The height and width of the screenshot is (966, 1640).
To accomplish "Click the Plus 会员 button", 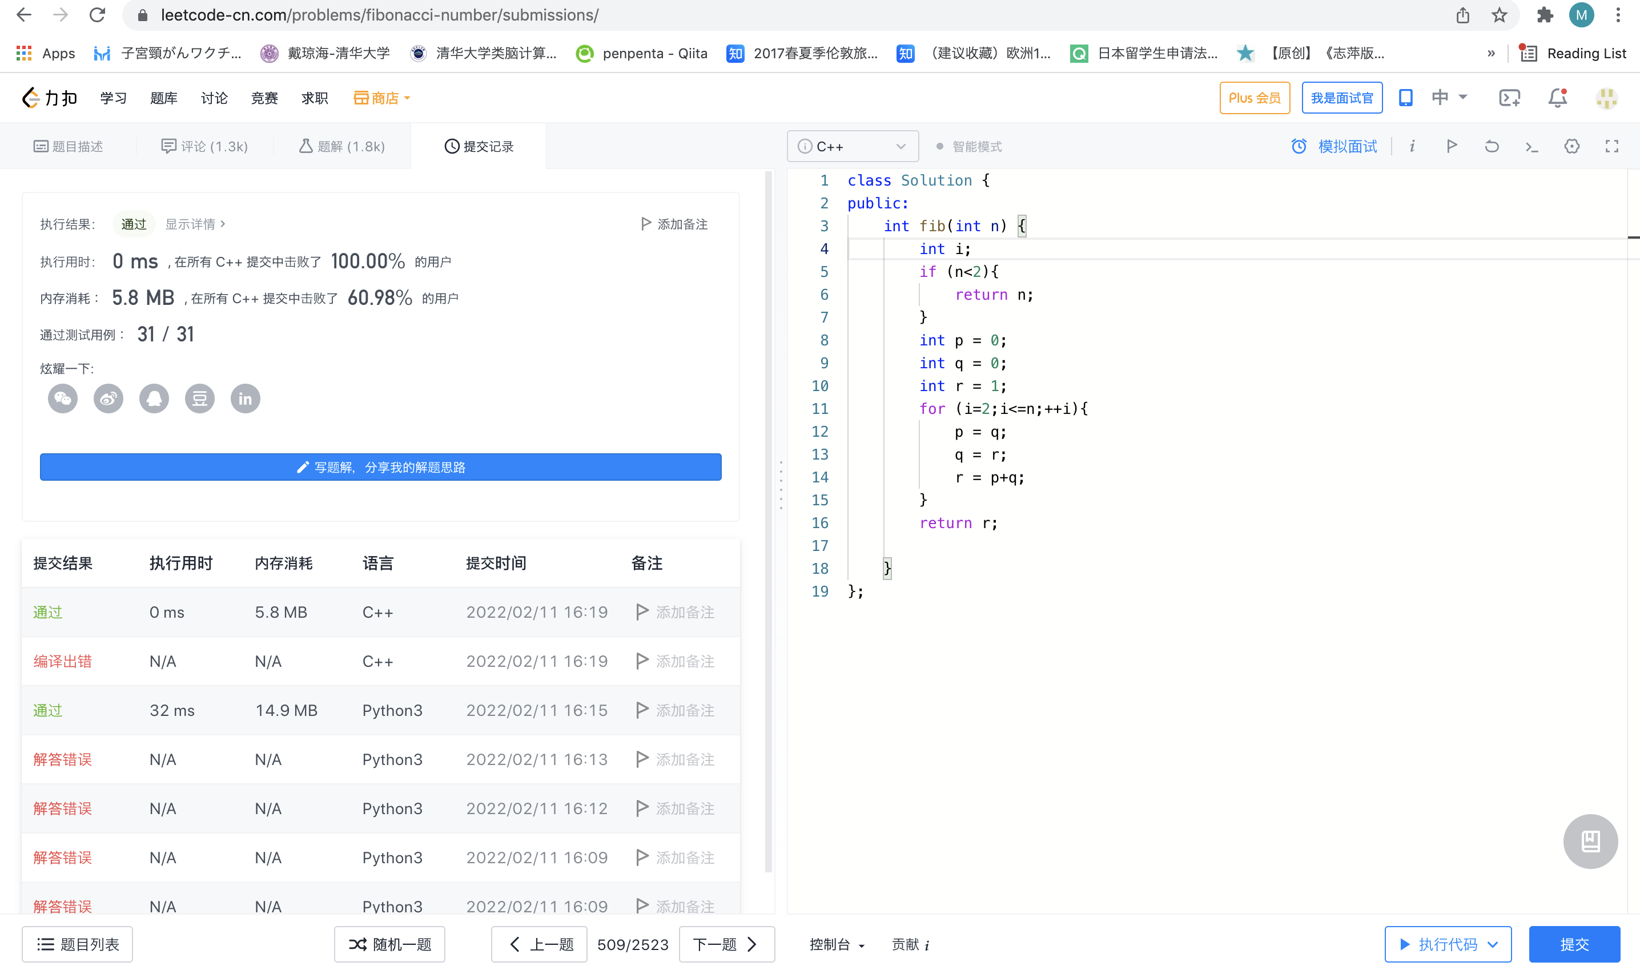I will pyautogui.click(x=1254, y=98).
